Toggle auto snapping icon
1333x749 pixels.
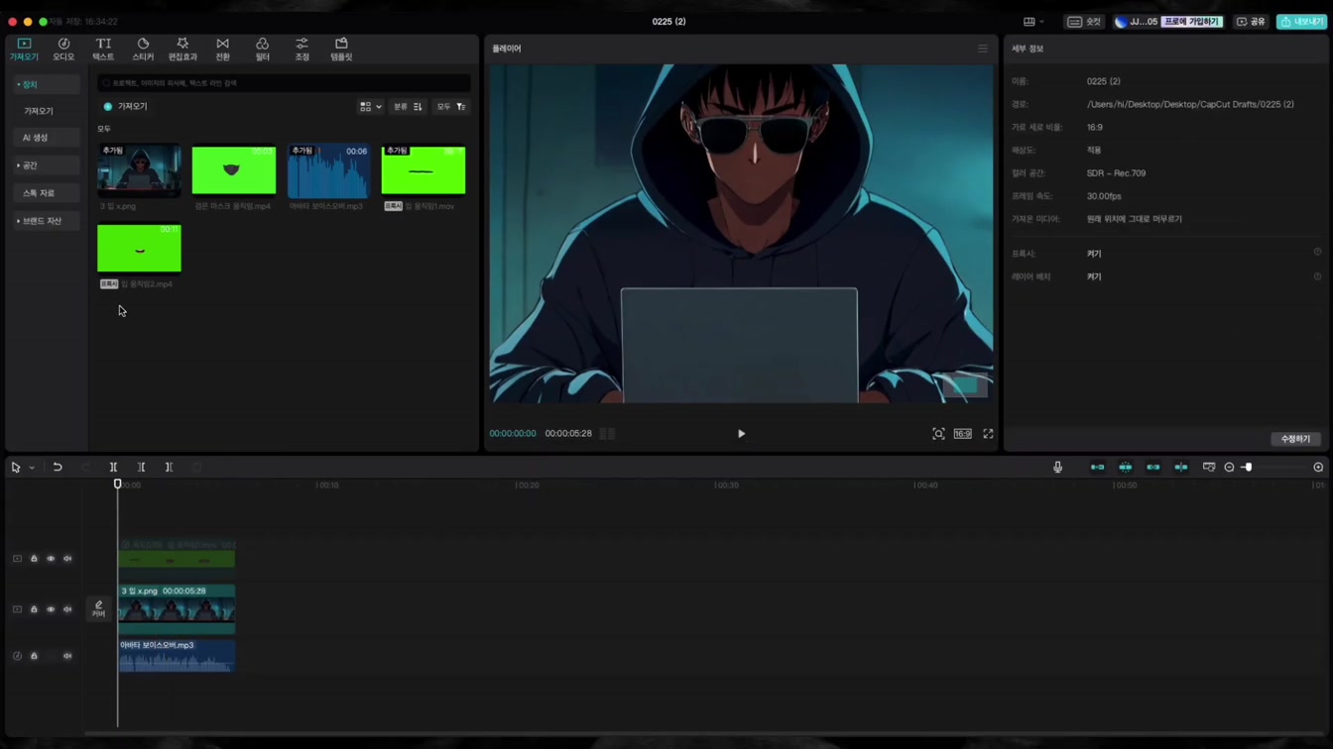click(x=1125, y=468)
